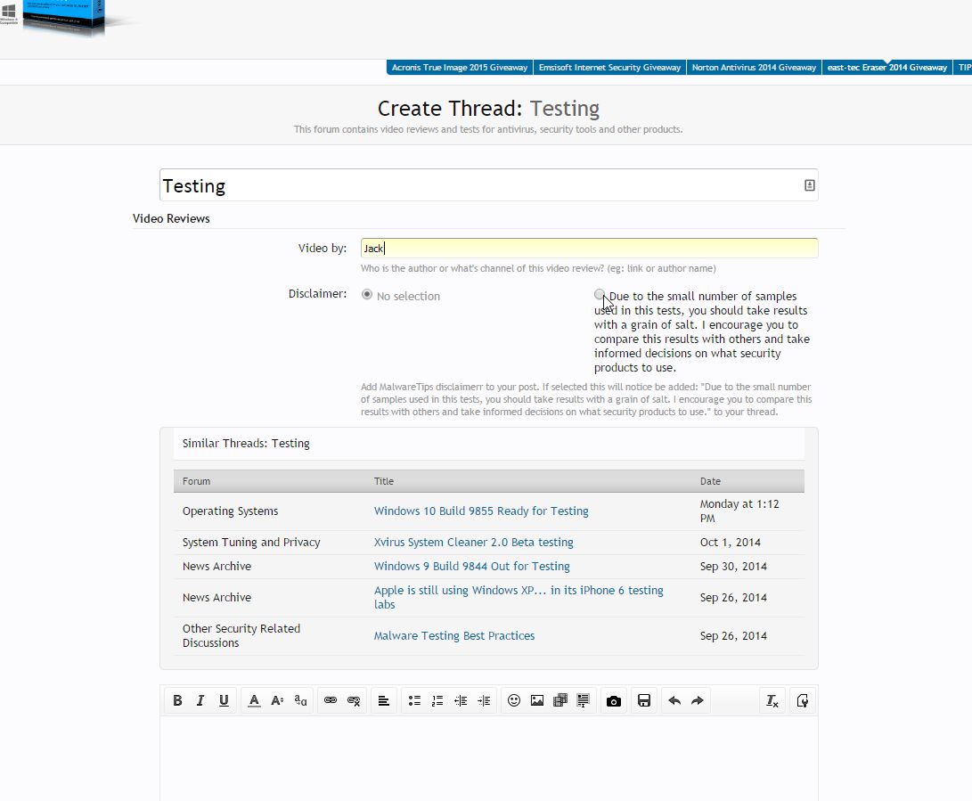Open 'Xvirus System Cleaner 2.0 Beta testing' thread
The width and height of the screenshot is (972, 801).
[x=474, y=542]
